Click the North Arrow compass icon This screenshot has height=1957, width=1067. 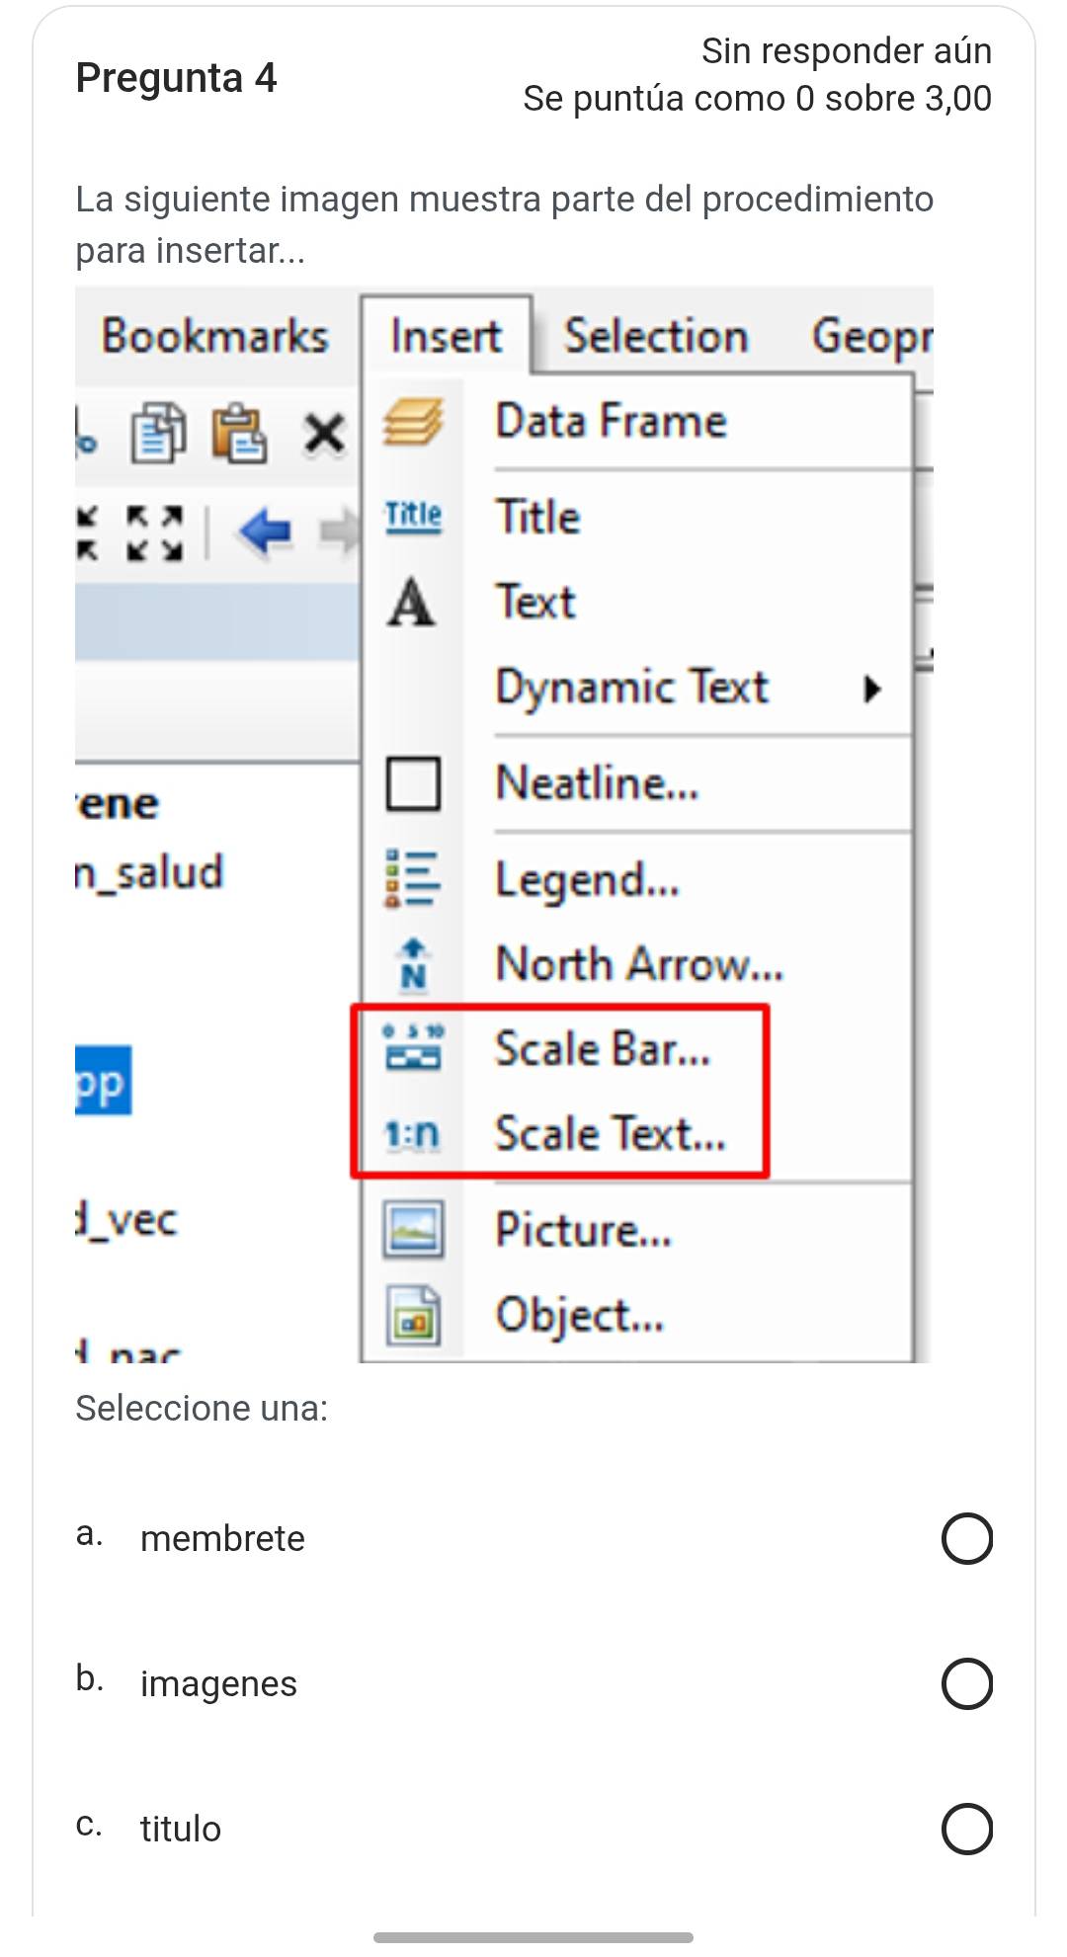(413, 964)
